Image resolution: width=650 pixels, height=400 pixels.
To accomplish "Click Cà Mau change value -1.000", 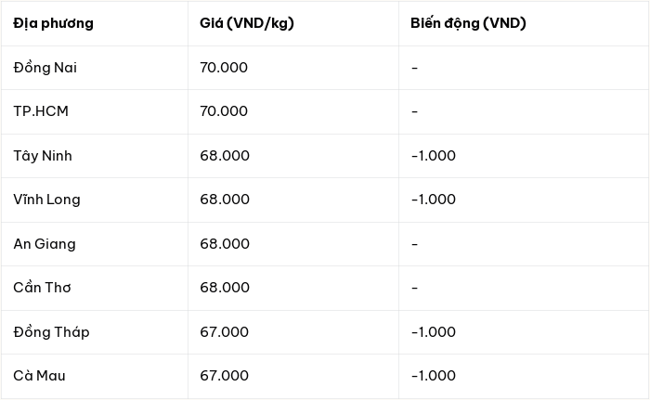I will 434,376.
